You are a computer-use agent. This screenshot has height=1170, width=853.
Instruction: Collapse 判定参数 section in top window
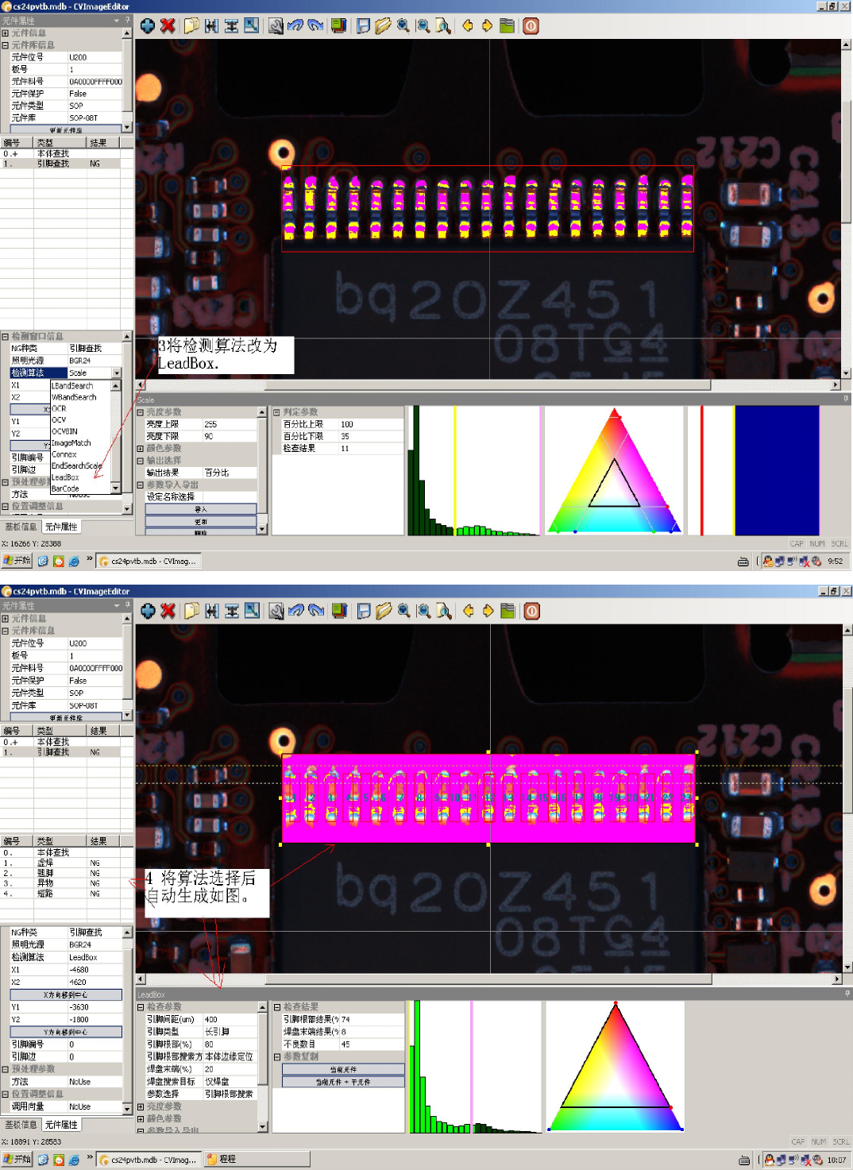tap(276, 412)
